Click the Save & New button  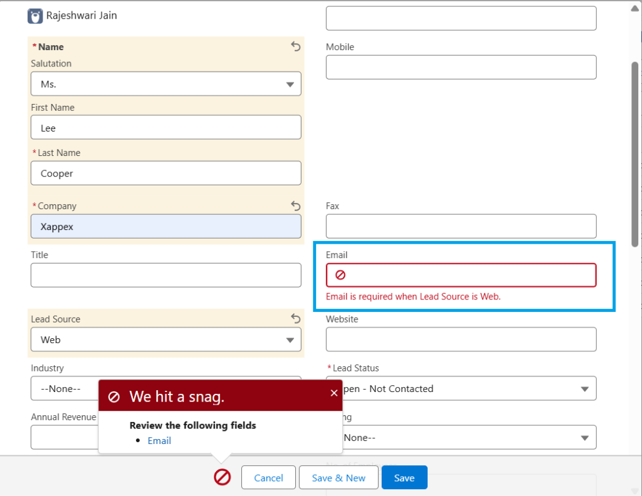339,478
